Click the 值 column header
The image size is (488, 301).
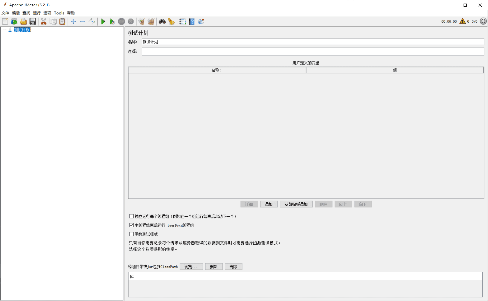(395, 70)
